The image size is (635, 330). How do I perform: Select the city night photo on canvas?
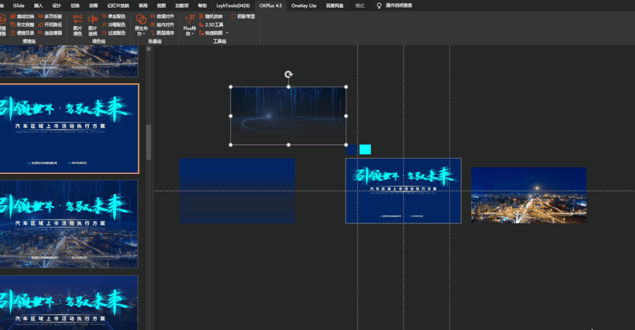coord(528,195)
